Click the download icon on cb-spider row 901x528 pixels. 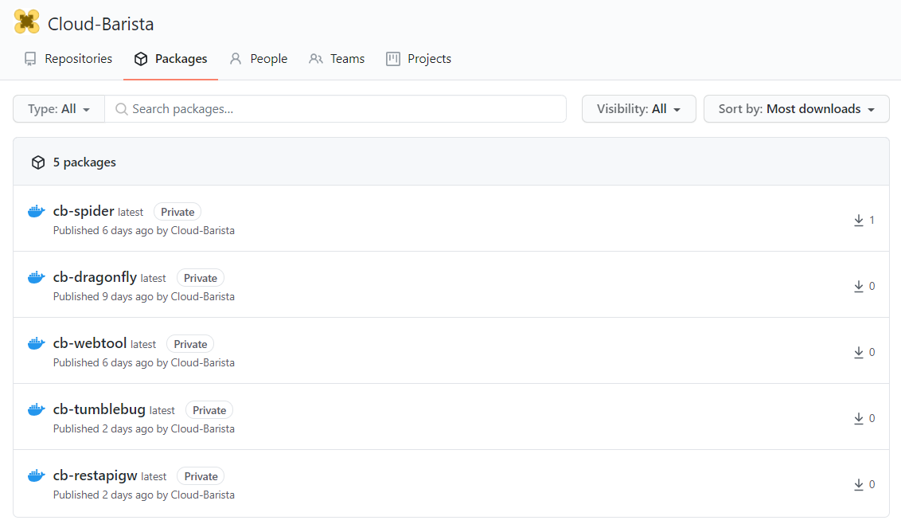click(859, 221)
